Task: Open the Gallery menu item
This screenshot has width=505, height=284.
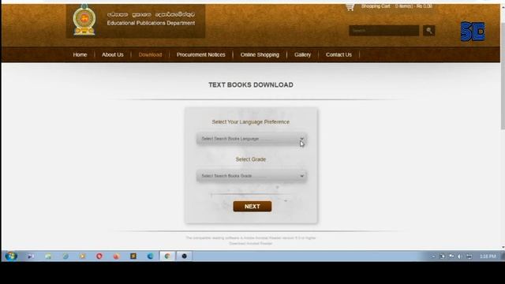Action: [x=302, y=54]
